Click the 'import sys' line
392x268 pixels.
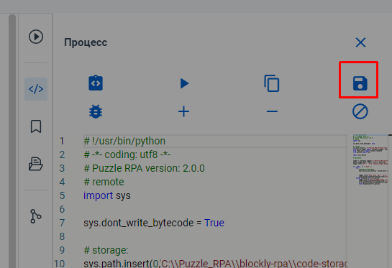coord(107,195)
